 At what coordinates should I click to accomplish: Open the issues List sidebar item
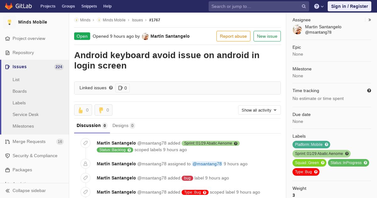tap(16, 80)
